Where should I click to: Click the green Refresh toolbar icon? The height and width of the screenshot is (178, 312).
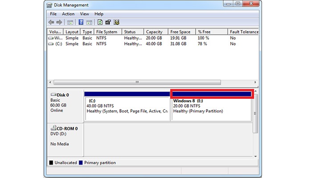click(x=100, y=22)
